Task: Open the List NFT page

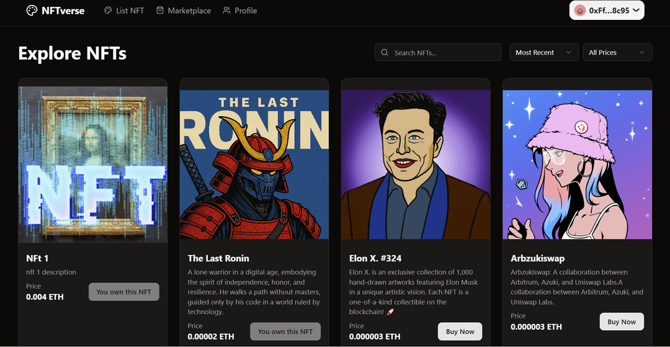Action: (x=130, y=11)
